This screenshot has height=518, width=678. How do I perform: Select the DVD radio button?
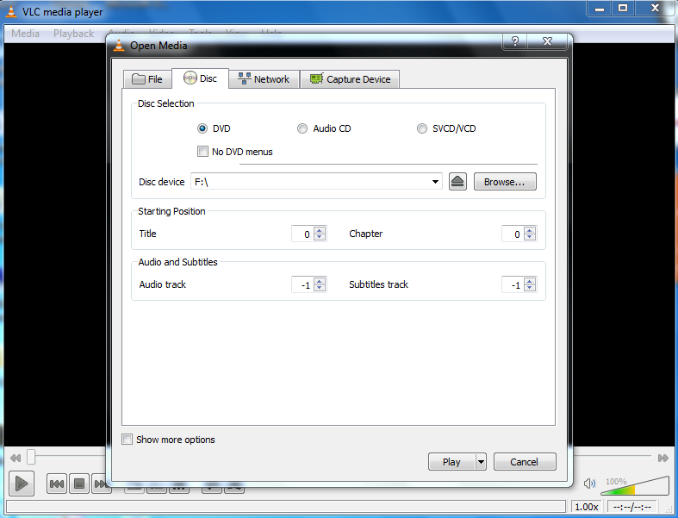click(202, 128)
